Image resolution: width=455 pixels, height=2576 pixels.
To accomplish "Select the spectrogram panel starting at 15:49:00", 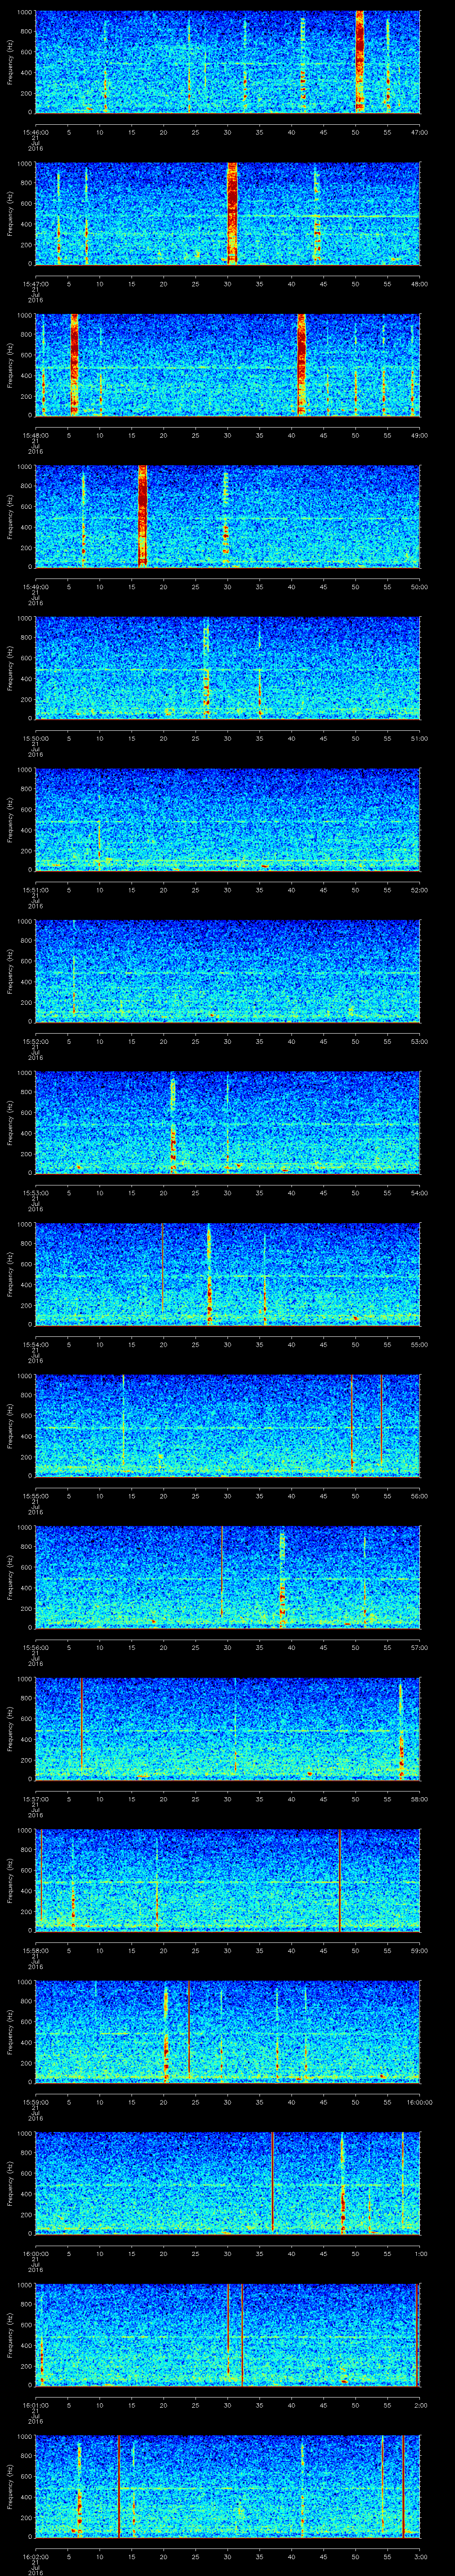I will coord(228,517).
